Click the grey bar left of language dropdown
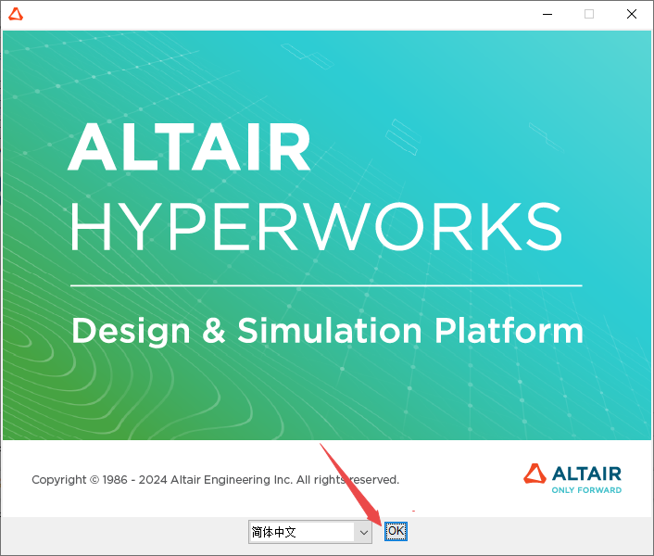This screenshot has height=556, width=654. pos(120,532)
